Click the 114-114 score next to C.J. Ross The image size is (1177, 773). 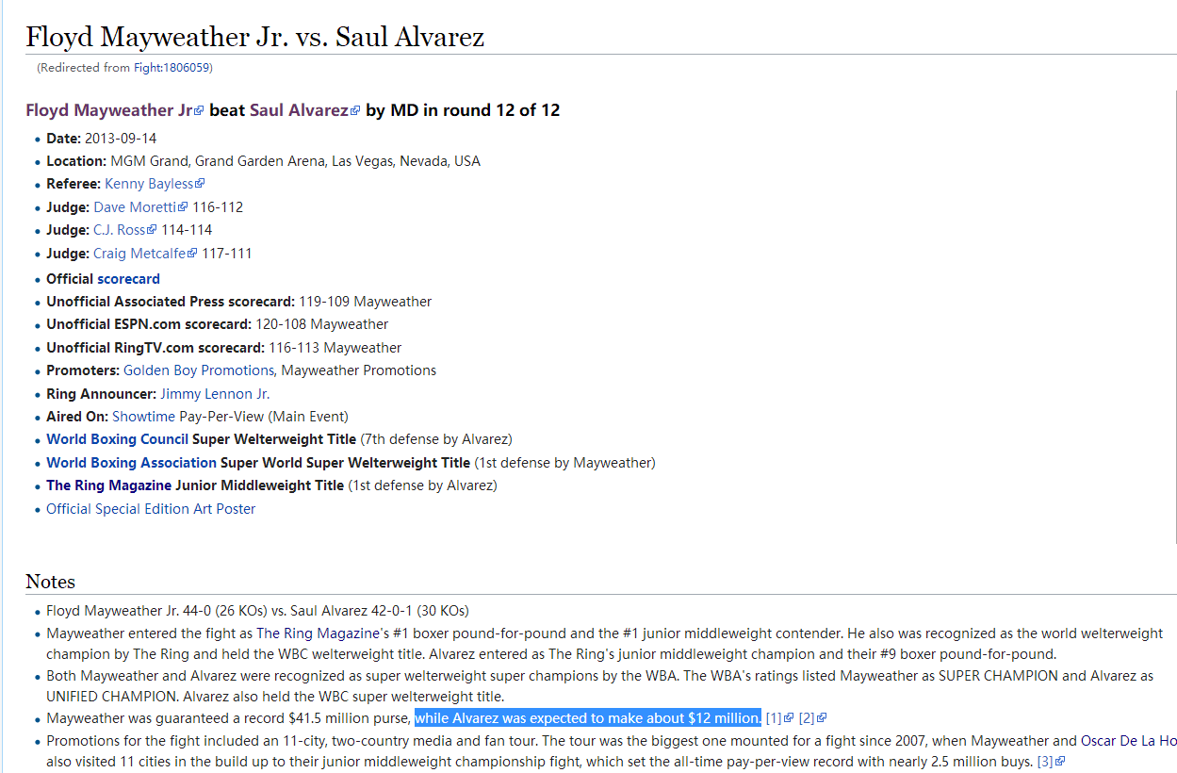[187, 230]
